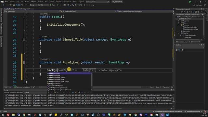Select Form1.Designer.cs in Solution Explorer
The width and height of the screenshot is (208, 117).
pos(190,35)
